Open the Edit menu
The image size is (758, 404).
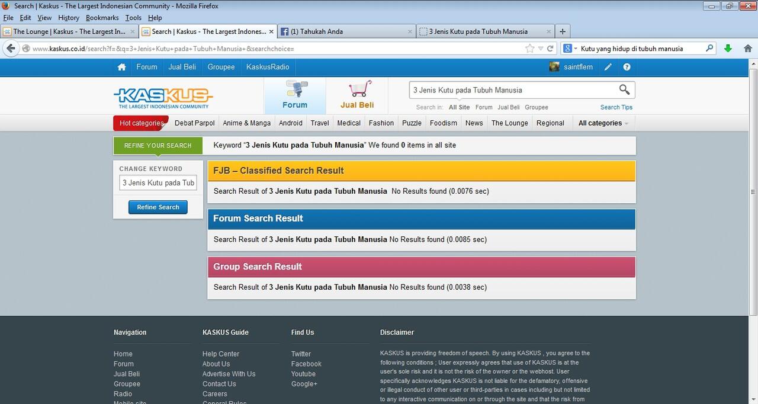click(25, 18)
